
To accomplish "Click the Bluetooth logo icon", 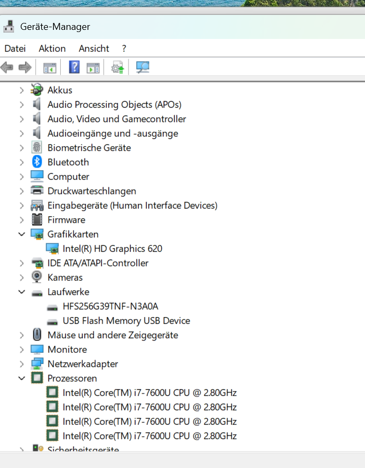I will [x=37, y=162].
